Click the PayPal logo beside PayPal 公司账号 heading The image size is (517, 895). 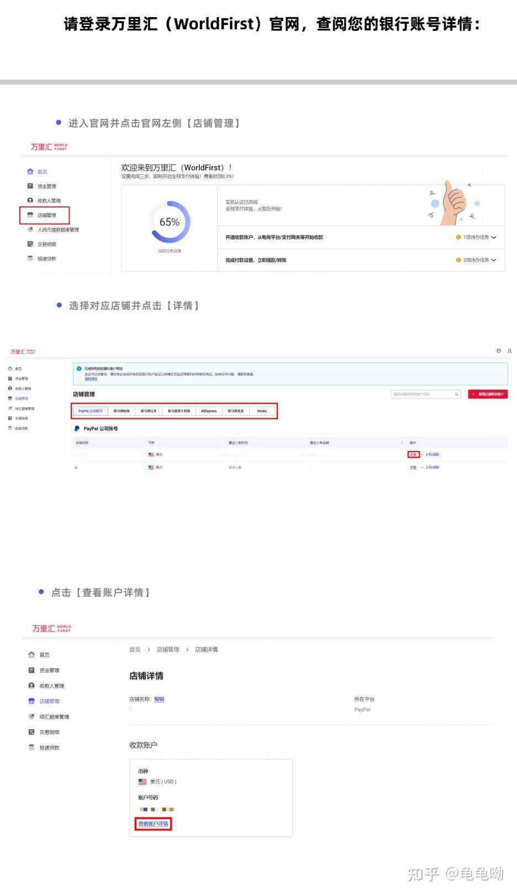pos(77,428)
